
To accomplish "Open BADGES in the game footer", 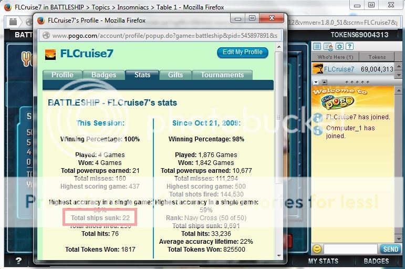I will click(x=376, y=261).
